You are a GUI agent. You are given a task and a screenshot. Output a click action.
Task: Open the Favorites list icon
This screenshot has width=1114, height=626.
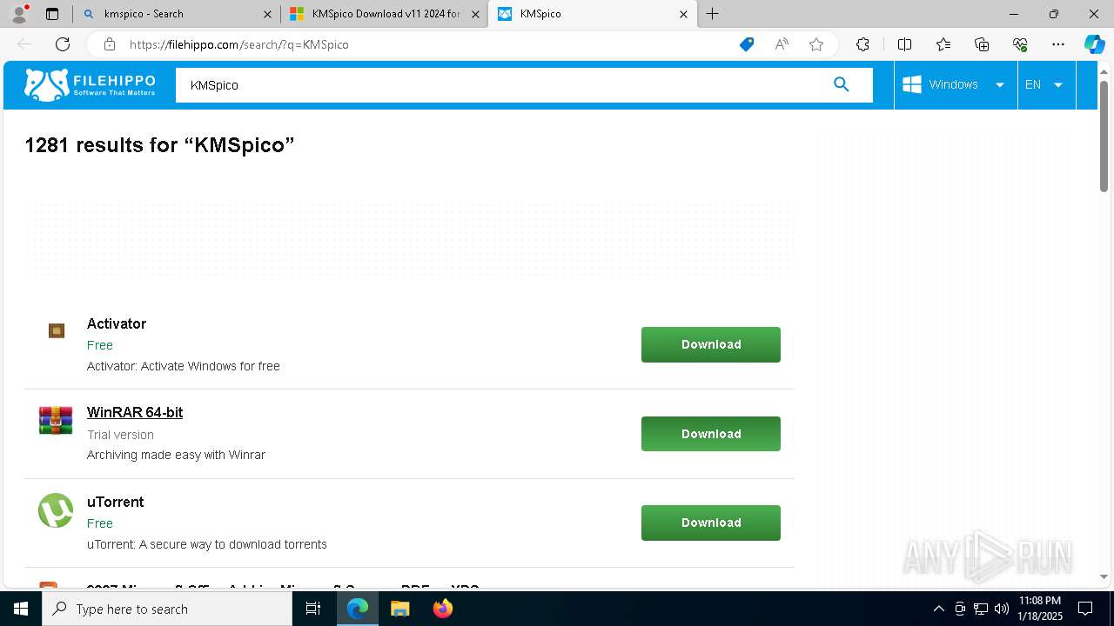pyautogui.click(x=943, y=44)
